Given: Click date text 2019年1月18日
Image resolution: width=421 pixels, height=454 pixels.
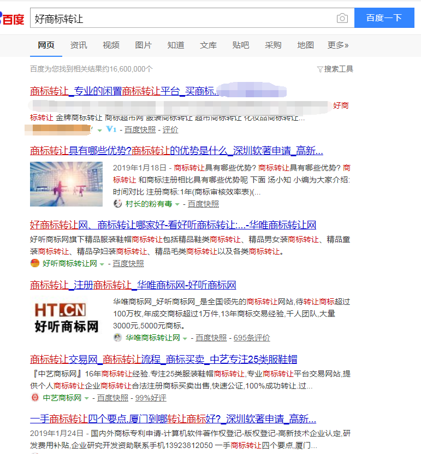Looking at the screenshot, I should pyautogui.click(x=140, y=168).
